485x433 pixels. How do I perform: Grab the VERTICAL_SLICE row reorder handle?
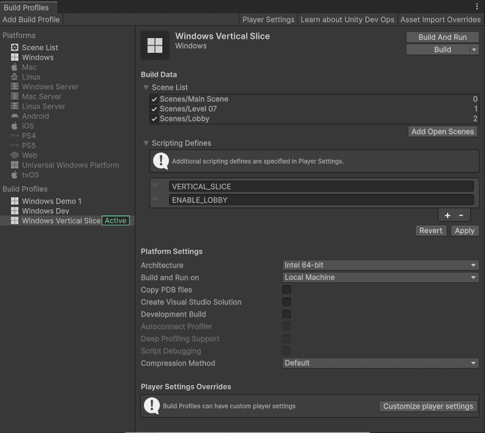coord(155,185)
